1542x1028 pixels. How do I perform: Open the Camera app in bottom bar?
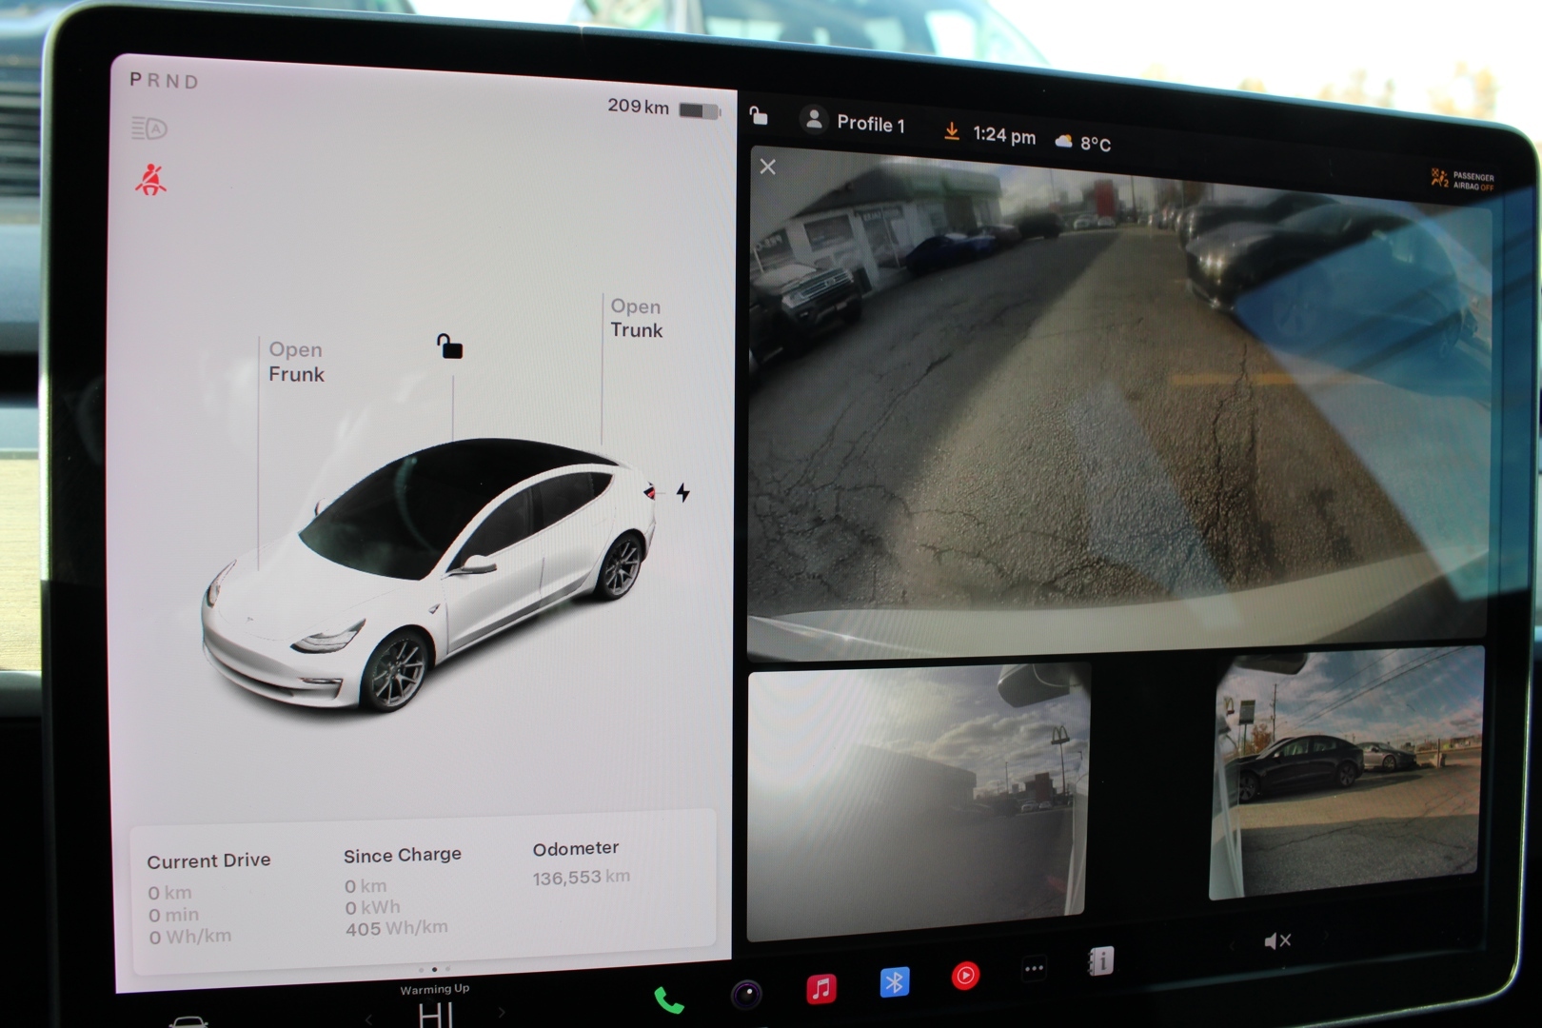746,995
